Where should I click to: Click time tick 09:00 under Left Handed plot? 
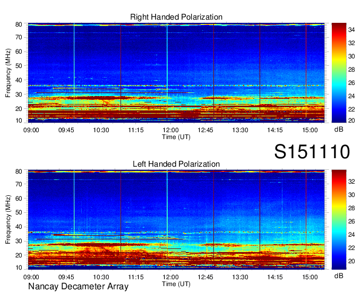point(31,277)
